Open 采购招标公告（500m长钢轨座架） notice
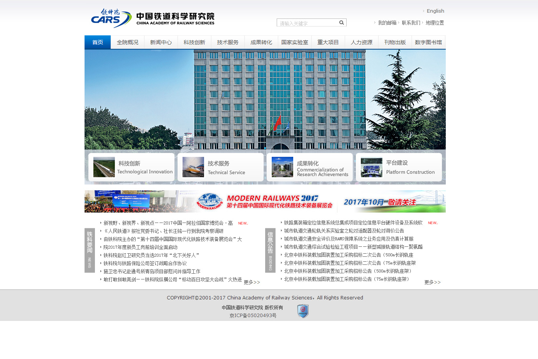Viewport: 538px width, 359px height. (x=349, y=271)
